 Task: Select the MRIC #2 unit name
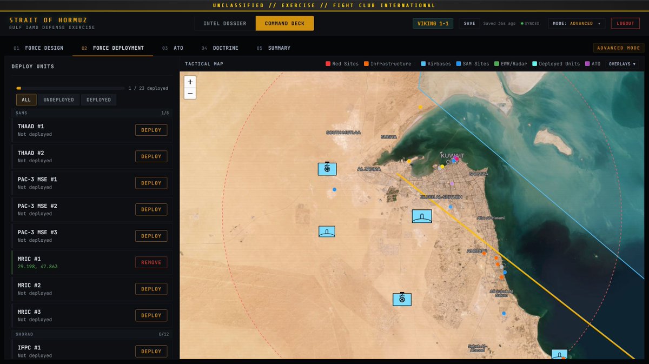29,286
